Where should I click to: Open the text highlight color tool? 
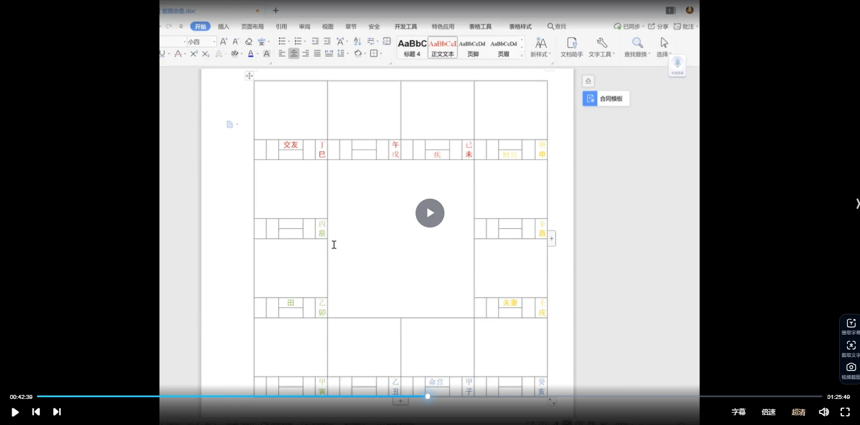(x=235, y=54)
